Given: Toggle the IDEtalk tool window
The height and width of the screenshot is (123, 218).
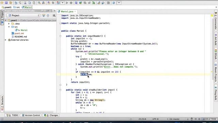Looking at the screenshot, I should (x=216, y=54).
